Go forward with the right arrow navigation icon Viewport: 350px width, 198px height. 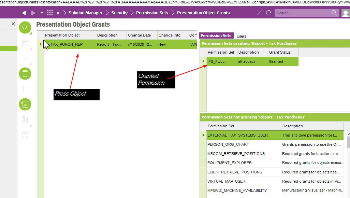point(33,13)
